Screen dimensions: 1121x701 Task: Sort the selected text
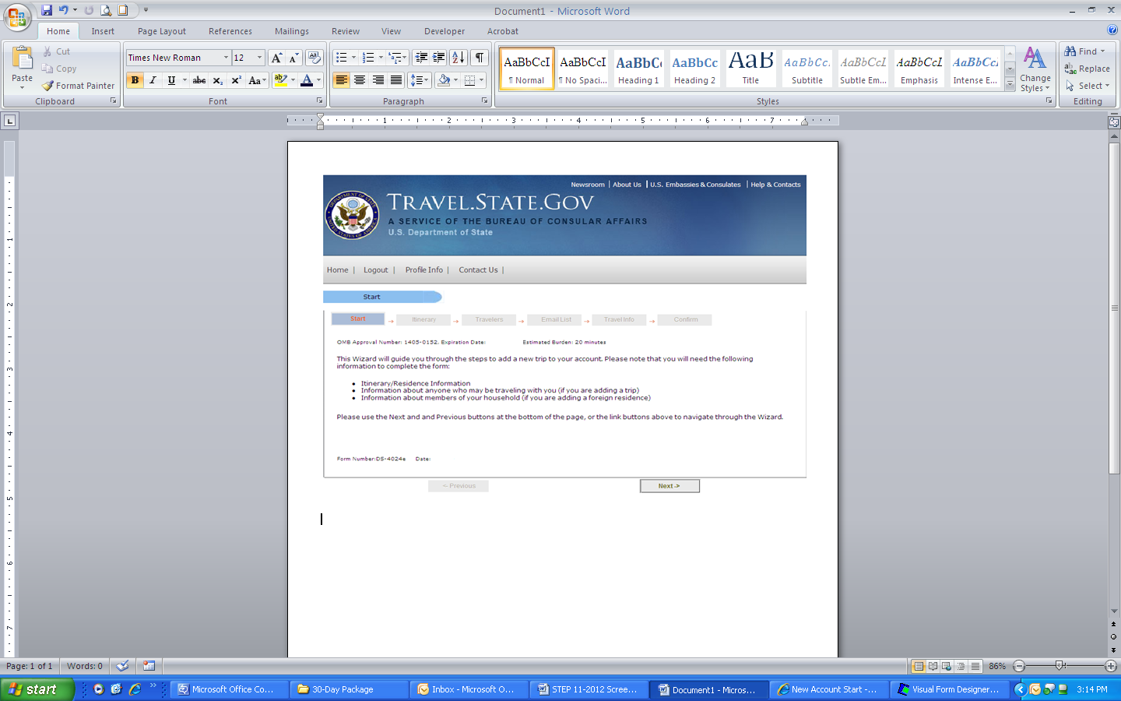click(459, 58)
